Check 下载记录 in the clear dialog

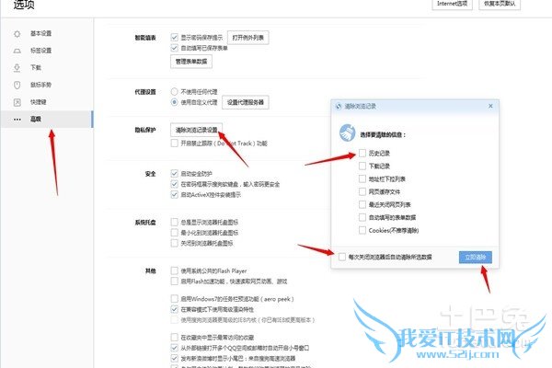coord(362,166)
